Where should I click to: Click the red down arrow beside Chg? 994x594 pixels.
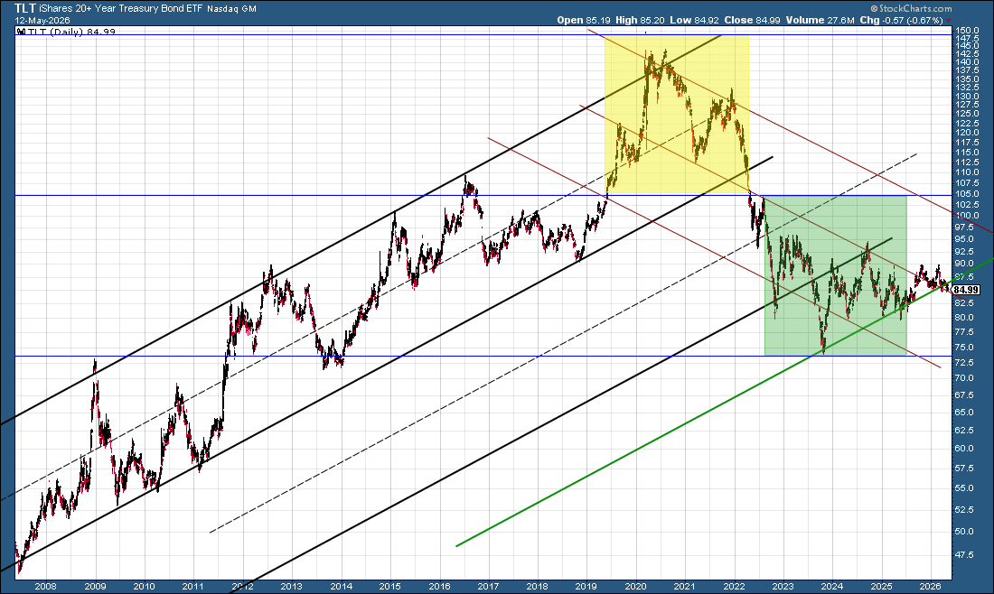(x=948, y=21)
